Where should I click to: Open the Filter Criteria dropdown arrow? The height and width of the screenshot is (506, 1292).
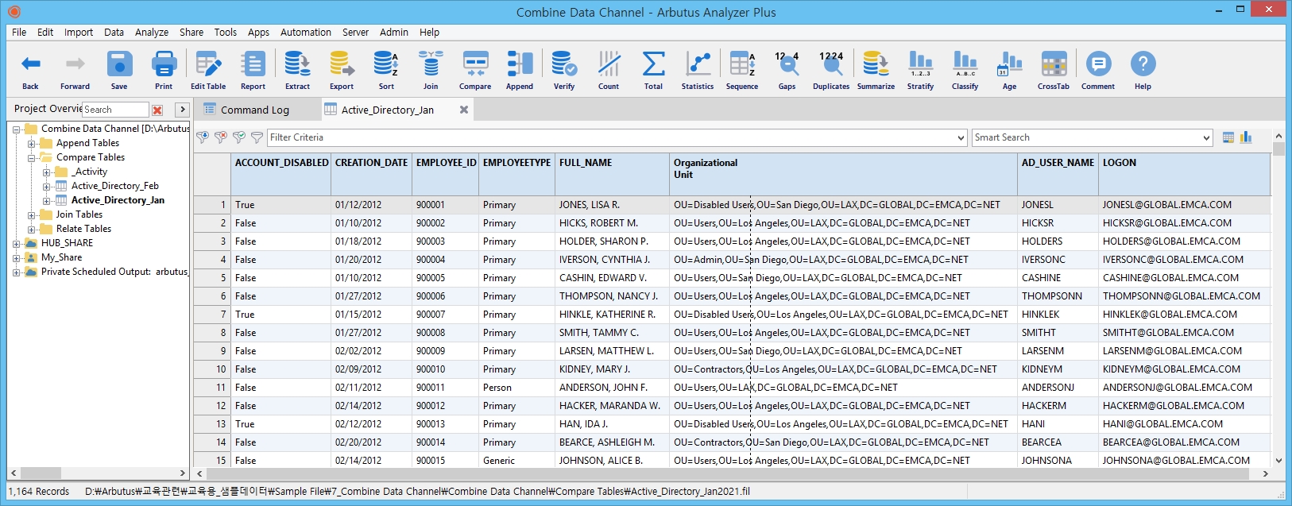[x=961, y=137]
